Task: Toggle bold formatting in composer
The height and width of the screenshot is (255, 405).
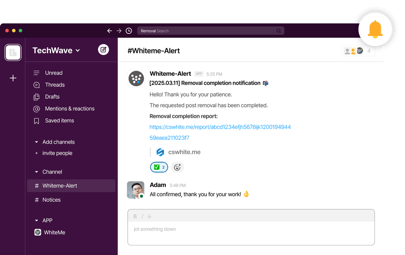Action: pos(135,216)
